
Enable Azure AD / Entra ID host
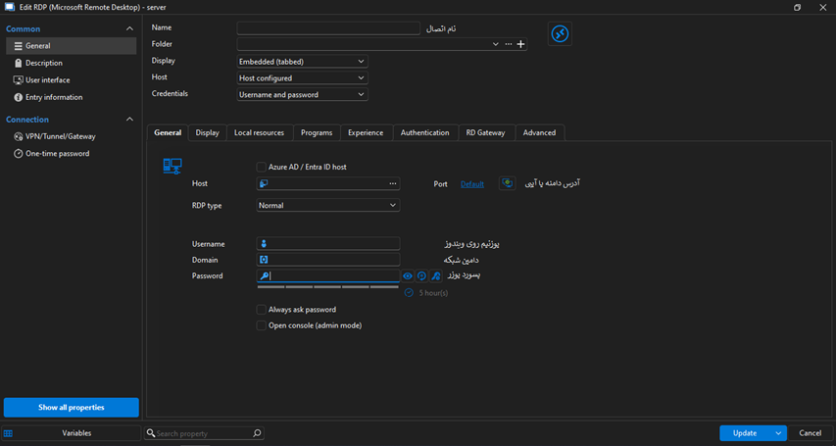pyautogui.click(x=262, y=167)
